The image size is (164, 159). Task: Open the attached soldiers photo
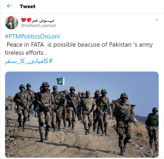point(82,115)
